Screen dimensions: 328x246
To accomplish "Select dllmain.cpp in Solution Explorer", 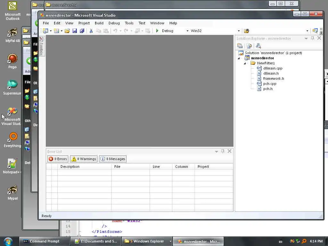I will [x=273, y=68].
